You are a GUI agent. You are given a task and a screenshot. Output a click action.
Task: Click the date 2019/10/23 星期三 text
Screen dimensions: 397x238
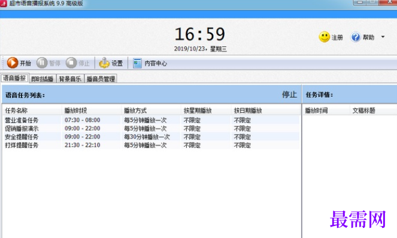[x=200, y=49]
